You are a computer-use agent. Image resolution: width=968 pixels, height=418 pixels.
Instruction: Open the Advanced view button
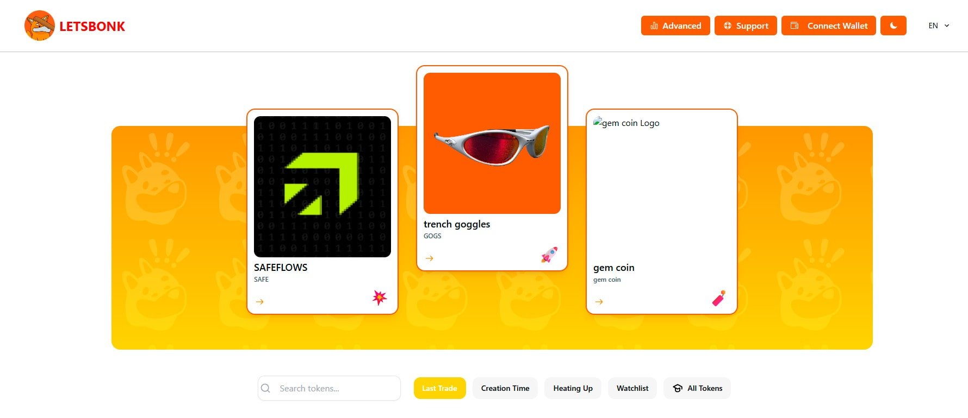tap(675, 26)
